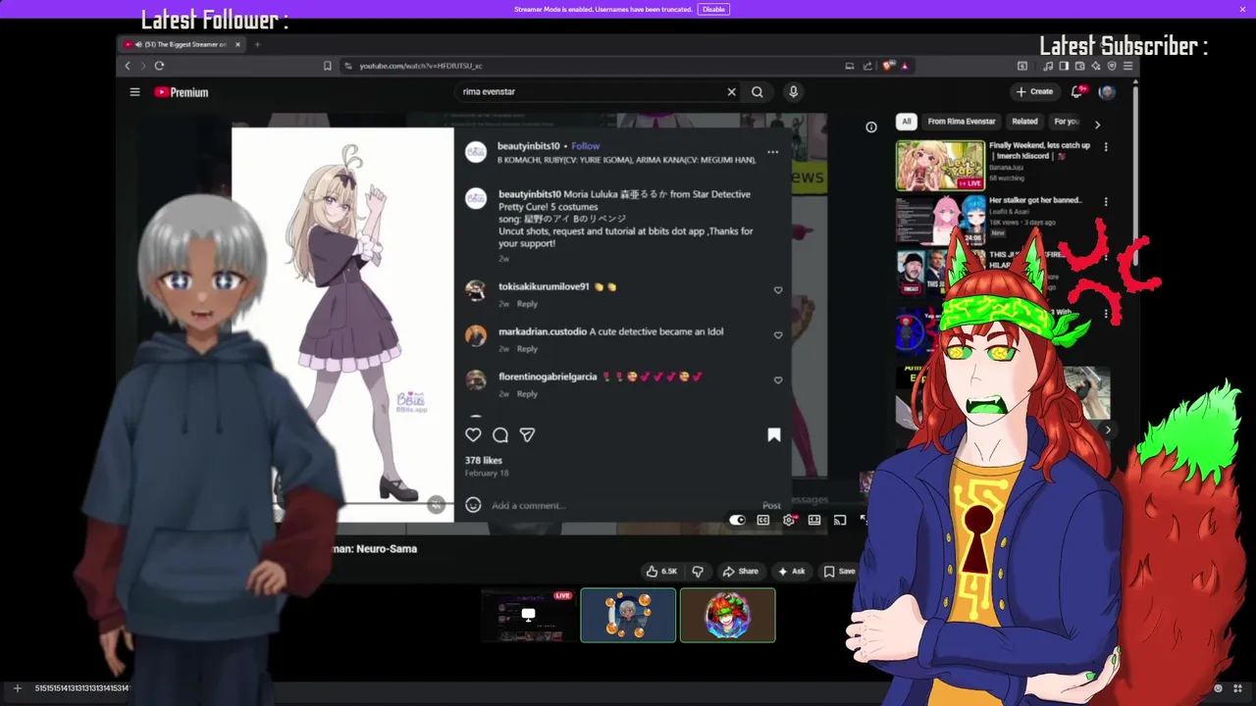The width and height of the screenshot is (1256, 706).
Task: Toggle the autoplay switch in the player
Action: 737,520
